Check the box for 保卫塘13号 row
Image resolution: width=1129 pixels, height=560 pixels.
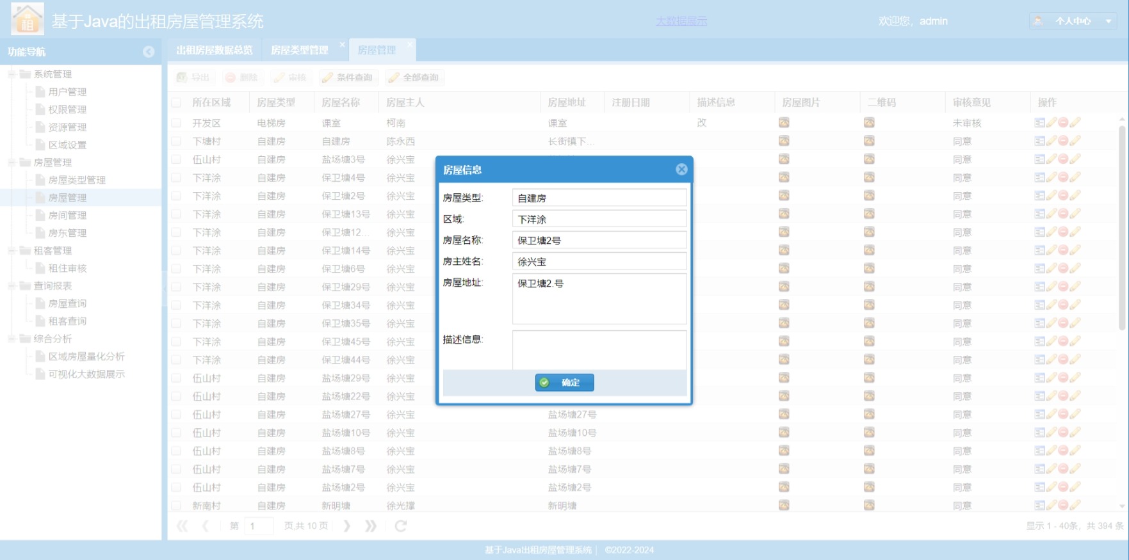(x=176, y=214)
